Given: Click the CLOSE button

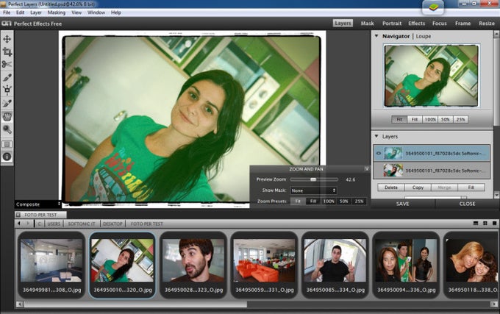Looking at the screenshot, I should point(468,204).
